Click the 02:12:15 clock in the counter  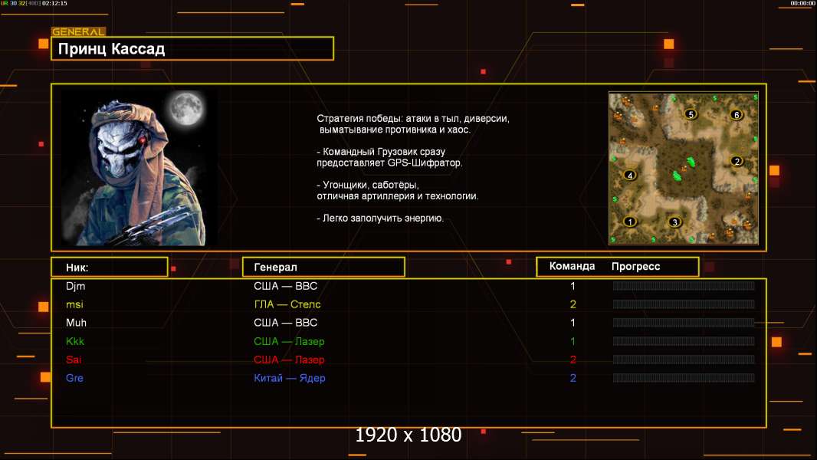tap(54, 3)
